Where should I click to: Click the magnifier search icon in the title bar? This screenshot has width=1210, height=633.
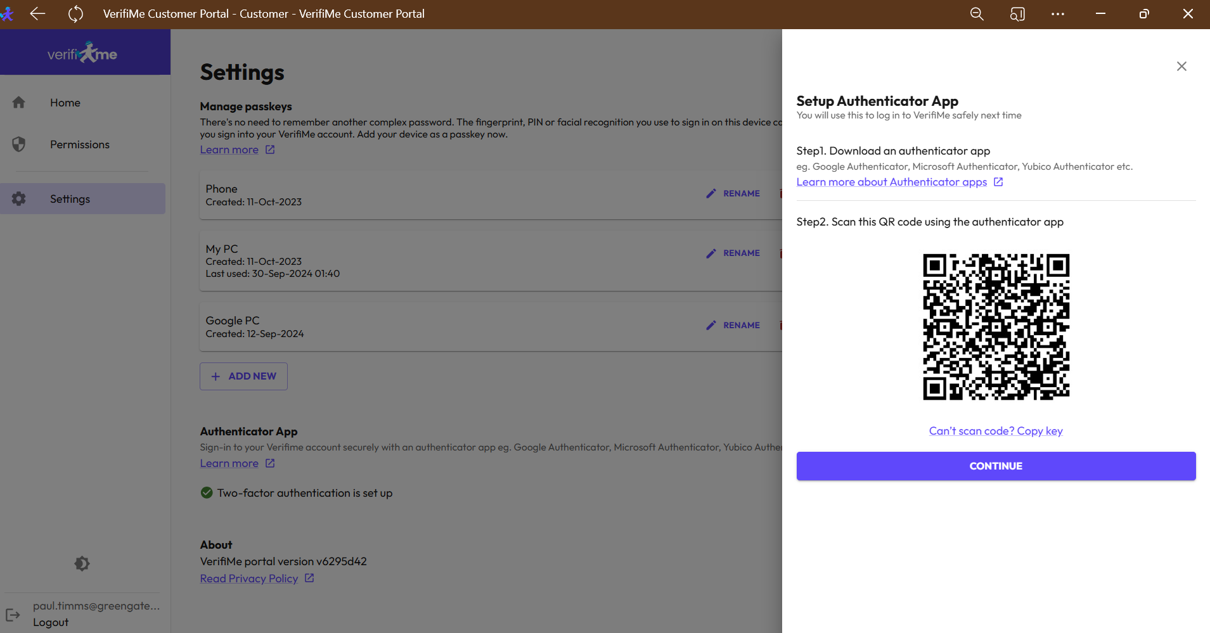coord(977,14)
